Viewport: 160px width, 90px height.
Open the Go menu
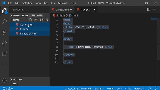[46, 3]
